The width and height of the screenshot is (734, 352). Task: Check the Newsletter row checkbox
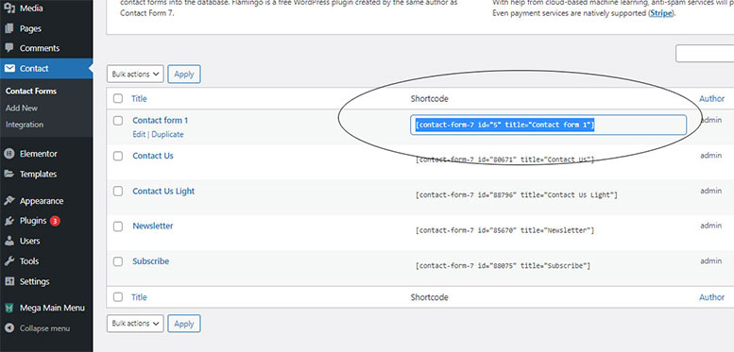[x=118, y=226]
